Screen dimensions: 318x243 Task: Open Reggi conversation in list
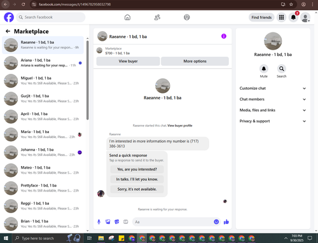tap(43, 206)
